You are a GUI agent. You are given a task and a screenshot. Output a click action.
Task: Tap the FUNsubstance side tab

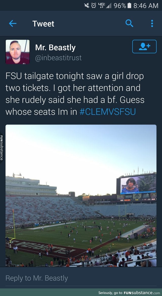[2, 148]
